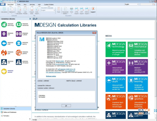
Task: Open the Analysis ribbon tab
Action: (33, 4)
